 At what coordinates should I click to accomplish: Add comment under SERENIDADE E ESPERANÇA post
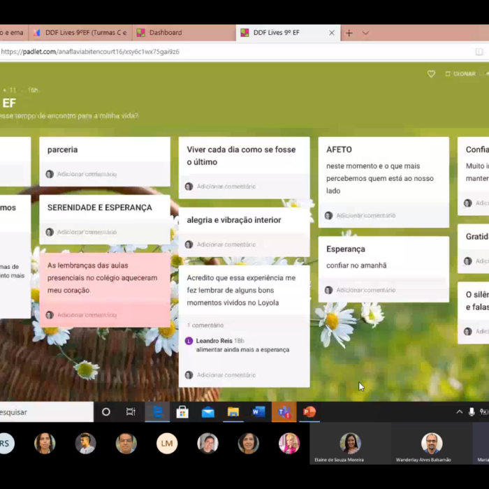[87, 232]
